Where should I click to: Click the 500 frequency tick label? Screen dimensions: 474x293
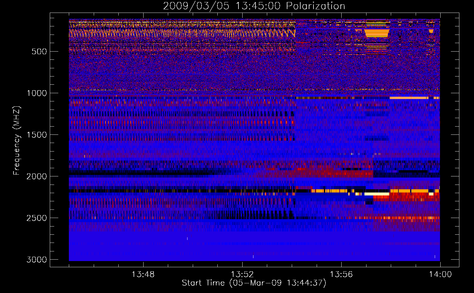point(39,52)
